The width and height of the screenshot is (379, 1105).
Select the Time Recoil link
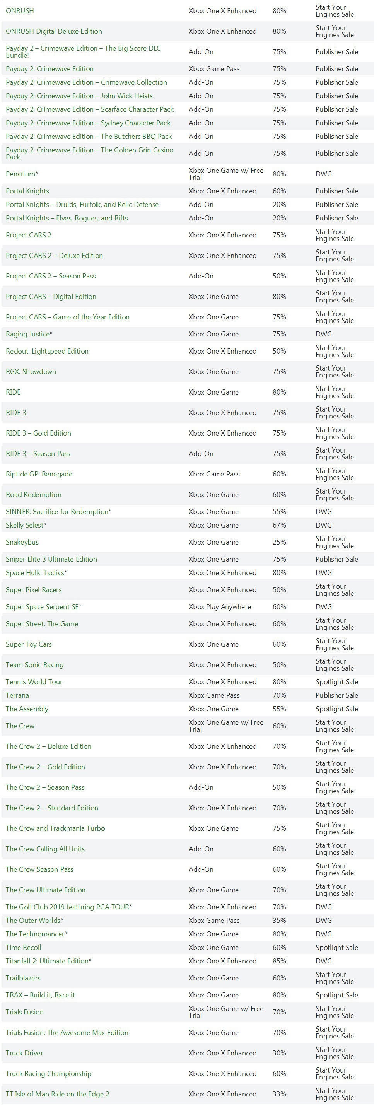pos(24,948)
